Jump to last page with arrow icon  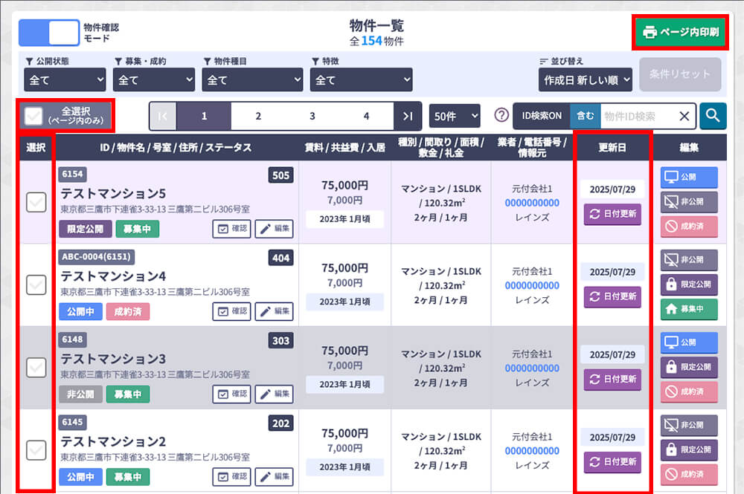pos(407,116)
